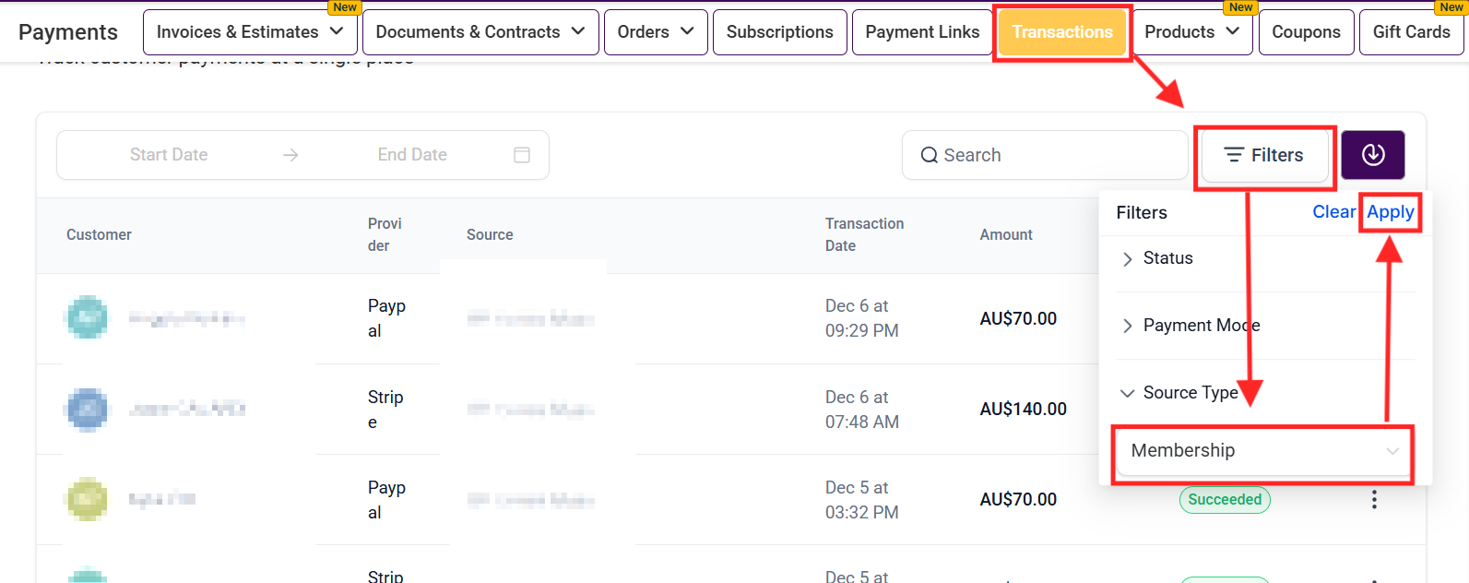Image resolution: width=1469 pixels, height=583 pixels.
Task: Click the third customer's green avatar
Action: click(87, 499)
